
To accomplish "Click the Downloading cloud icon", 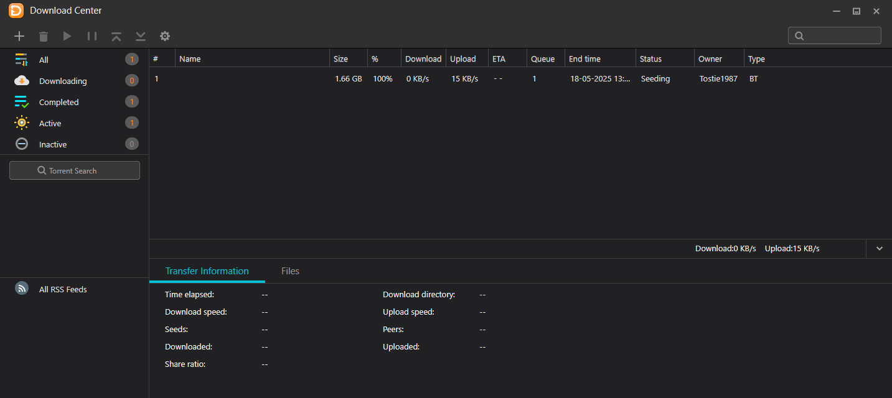I will click(x=22, y=81).
